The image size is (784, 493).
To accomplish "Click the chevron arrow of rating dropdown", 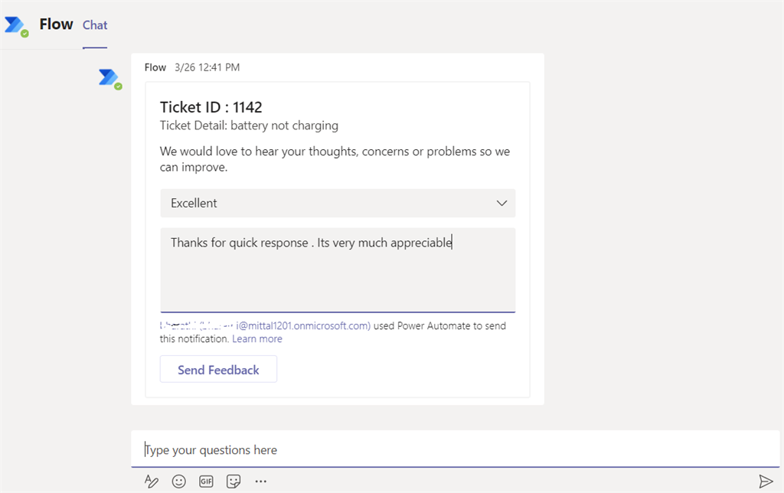I will click(x=501, y=203).
